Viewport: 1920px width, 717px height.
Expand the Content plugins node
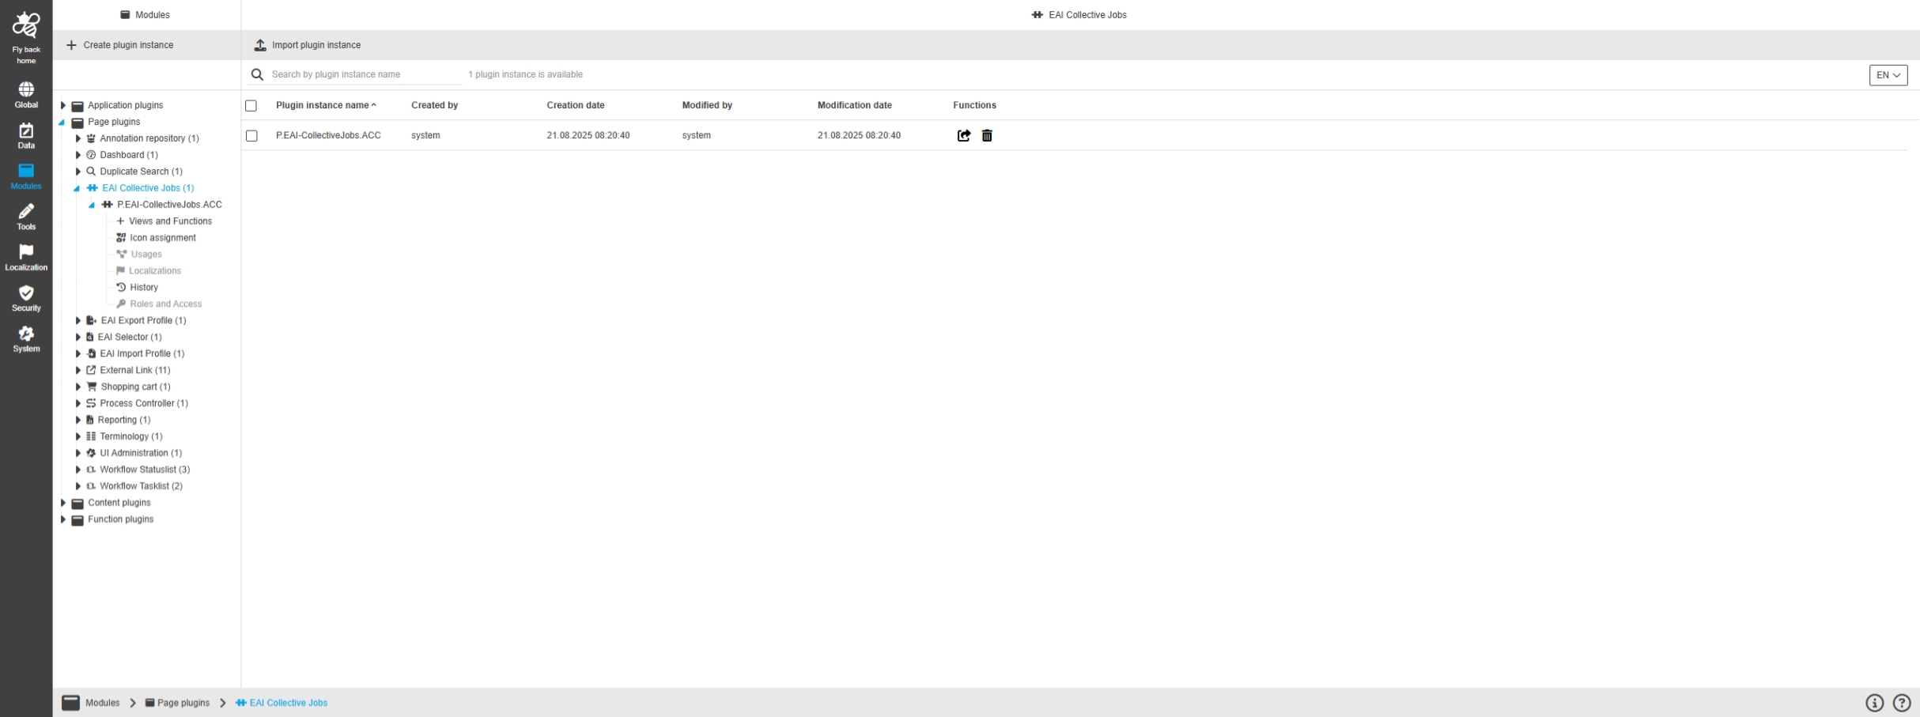(63, 503)
